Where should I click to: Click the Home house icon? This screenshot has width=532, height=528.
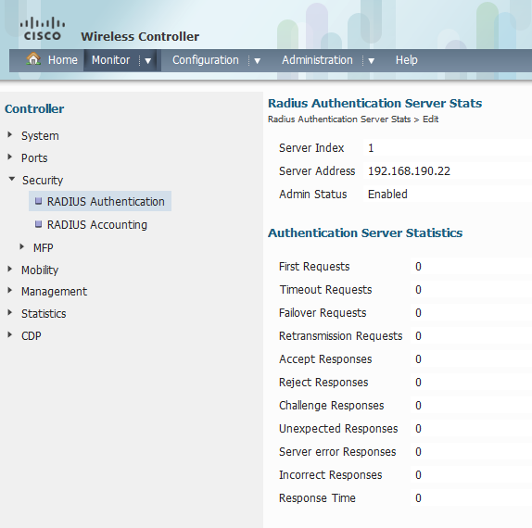[x=33, y=59]
